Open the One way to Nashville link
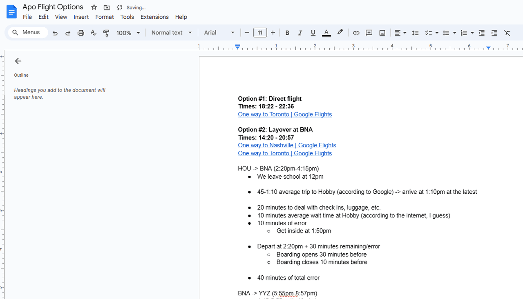The width and height of the screenshot is (523, 299). click(x=287, y=145)
